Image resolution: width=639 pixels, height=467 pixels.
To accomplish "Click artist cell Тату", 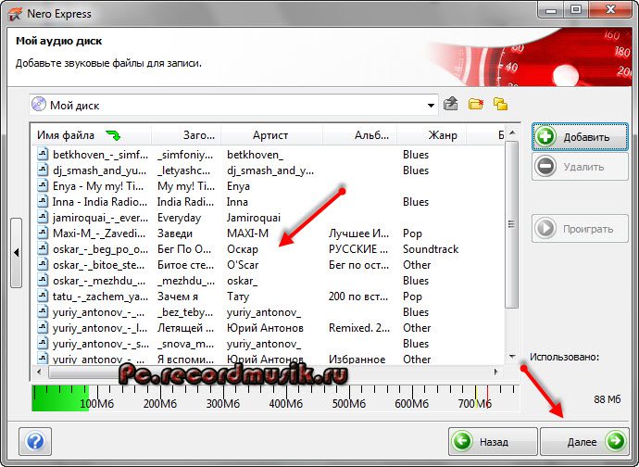I will pos(238,297).
